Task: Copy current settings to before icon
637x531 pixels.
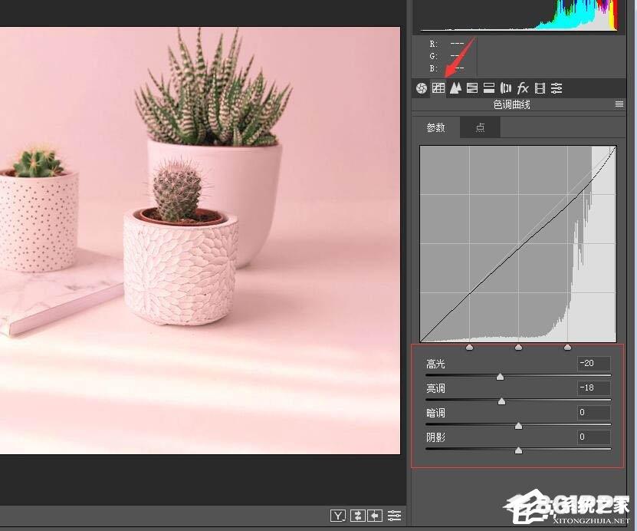Action: [x=375, y=516]
